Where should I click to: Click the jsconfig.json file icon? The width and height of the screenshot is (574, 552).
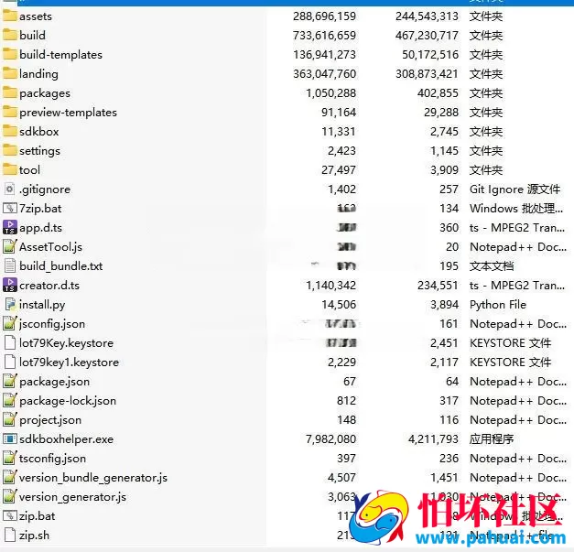[x=10, y=323]
